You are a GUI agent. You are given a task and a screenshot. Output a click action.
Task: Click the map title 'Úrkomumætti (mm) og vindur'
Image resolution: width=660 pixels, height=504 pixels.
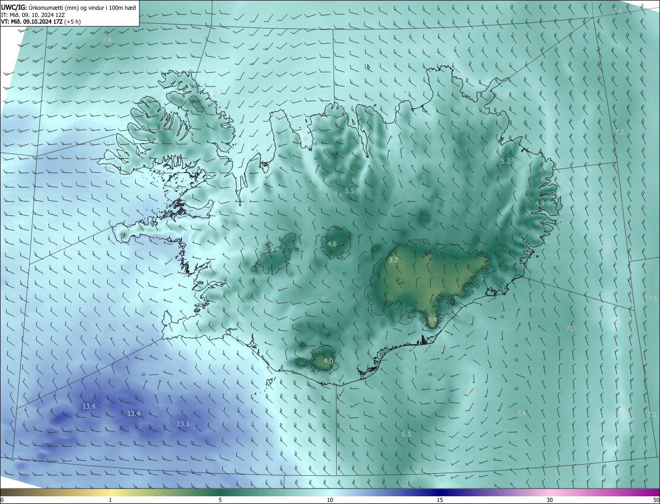(x=67, y=7)
